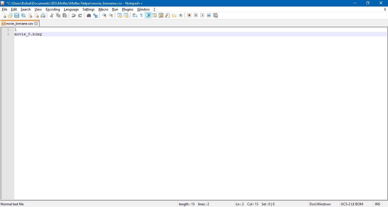Click the "length : 15" status bar text
The height and width of the screenshot is (207, 388).
coord(187,204)
